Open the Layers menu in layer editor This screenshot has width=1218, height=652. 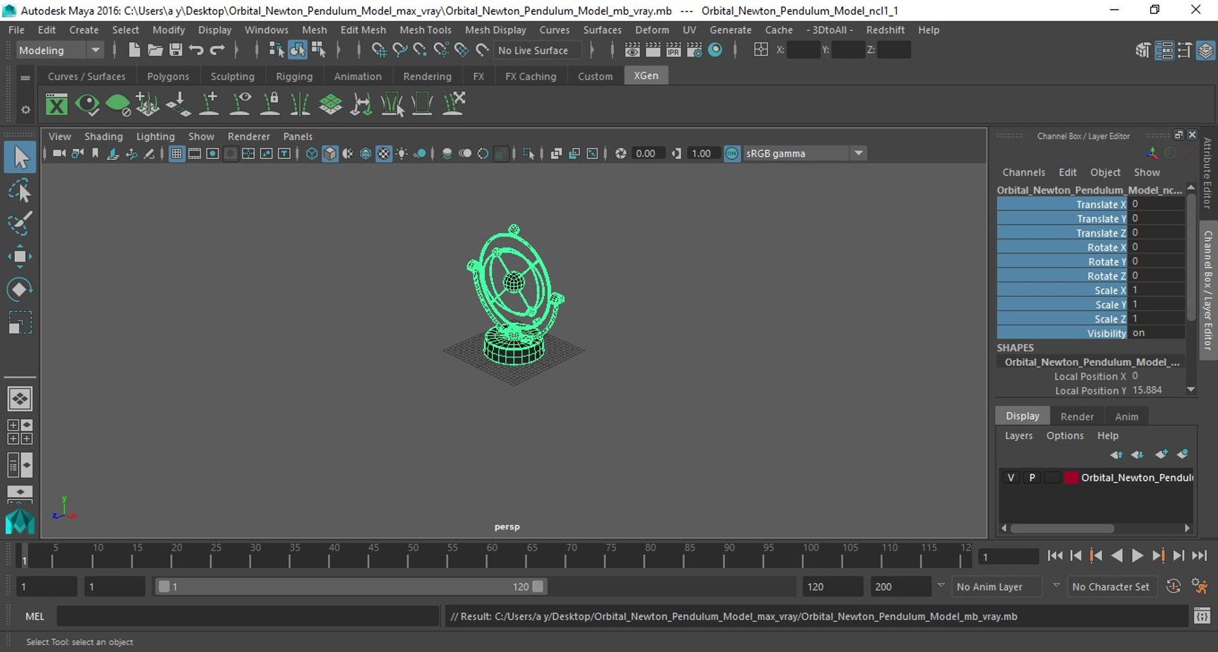click(1018, 436)
